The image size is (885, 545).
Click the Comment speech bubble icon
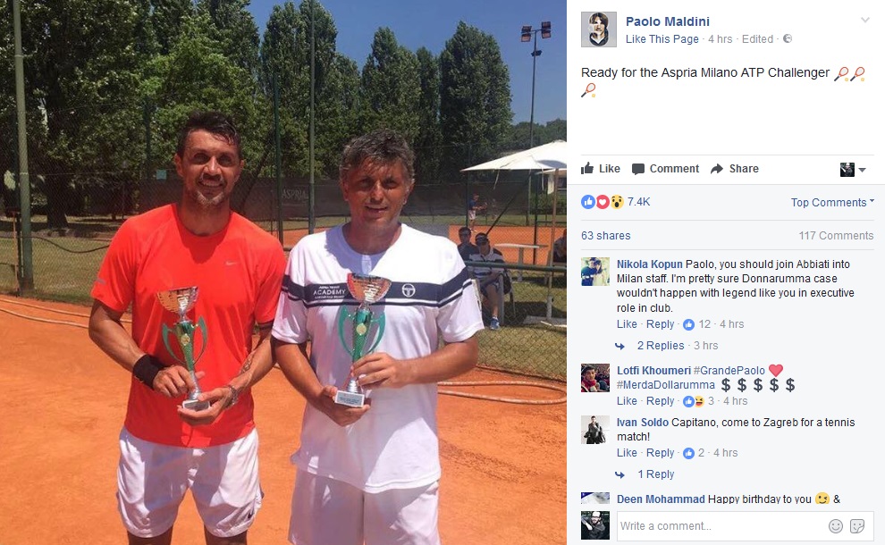coord(637,169)
